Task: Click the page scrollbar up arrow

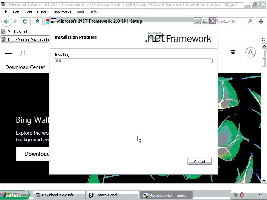Action: [264, 46]
